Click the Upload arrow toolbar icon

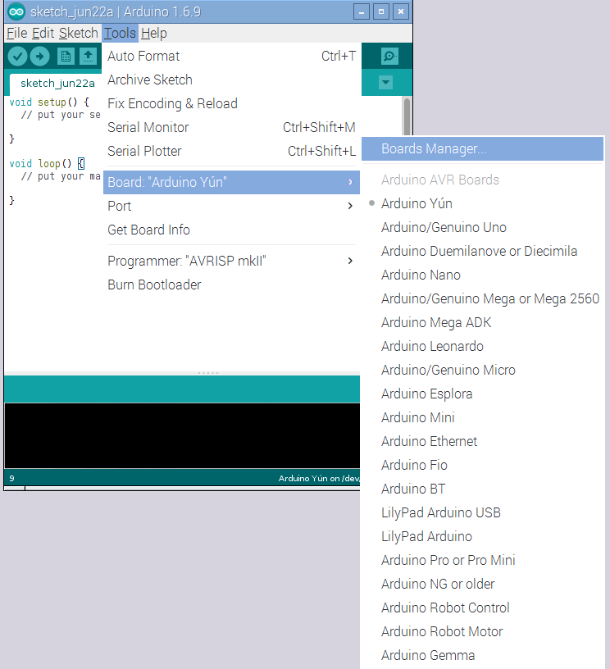[39, 57]
